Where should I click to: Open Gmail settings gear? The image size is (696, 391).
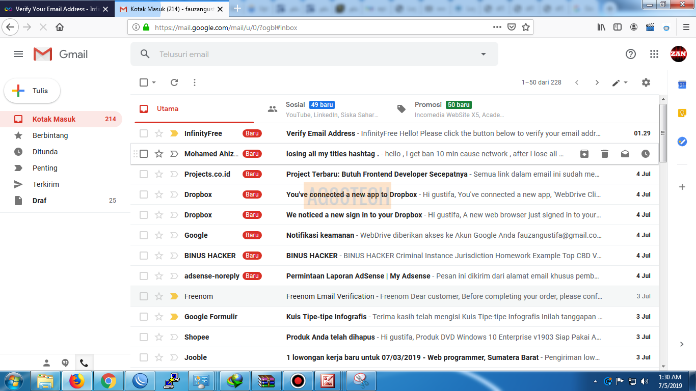point(646,82)
